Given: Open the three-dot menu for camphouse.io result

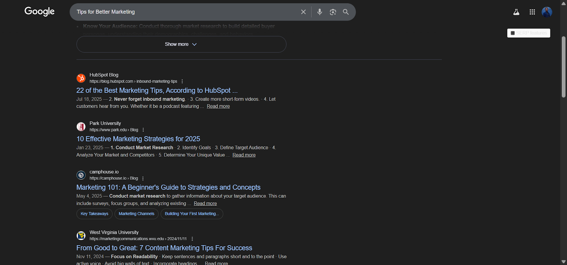Looking at the screenshot, I should tap(143, 179).
